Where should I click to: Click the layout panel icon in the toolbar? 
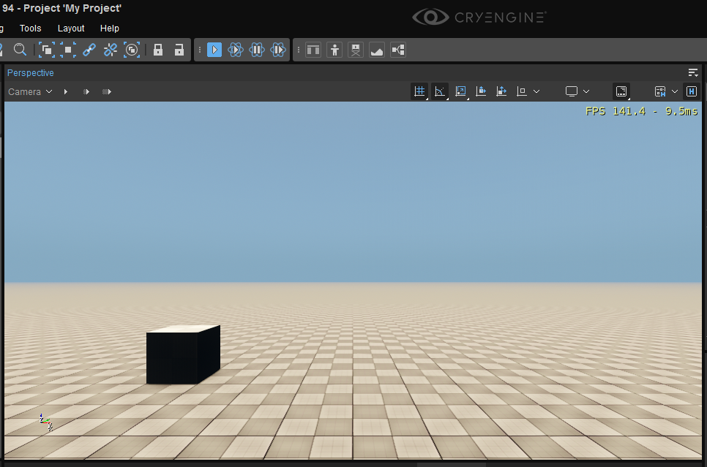pos(313,50)
